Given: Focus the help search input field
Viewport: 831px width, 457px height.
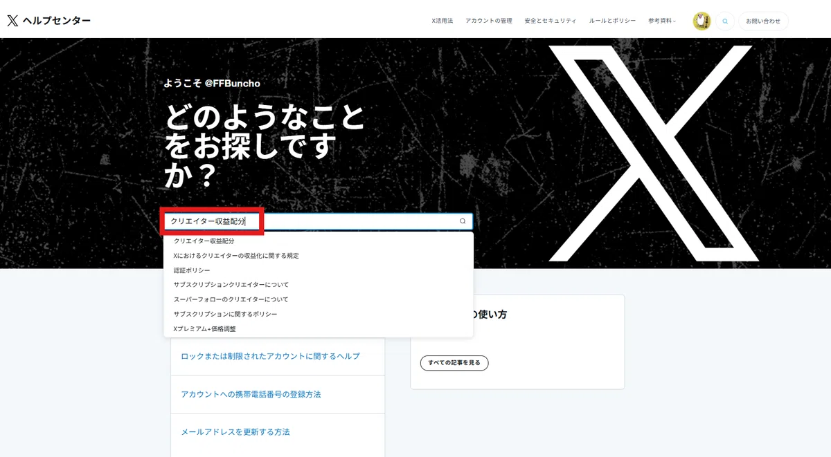Looking at the screenshot, I should pyautogui.click(x=319, y=221).
